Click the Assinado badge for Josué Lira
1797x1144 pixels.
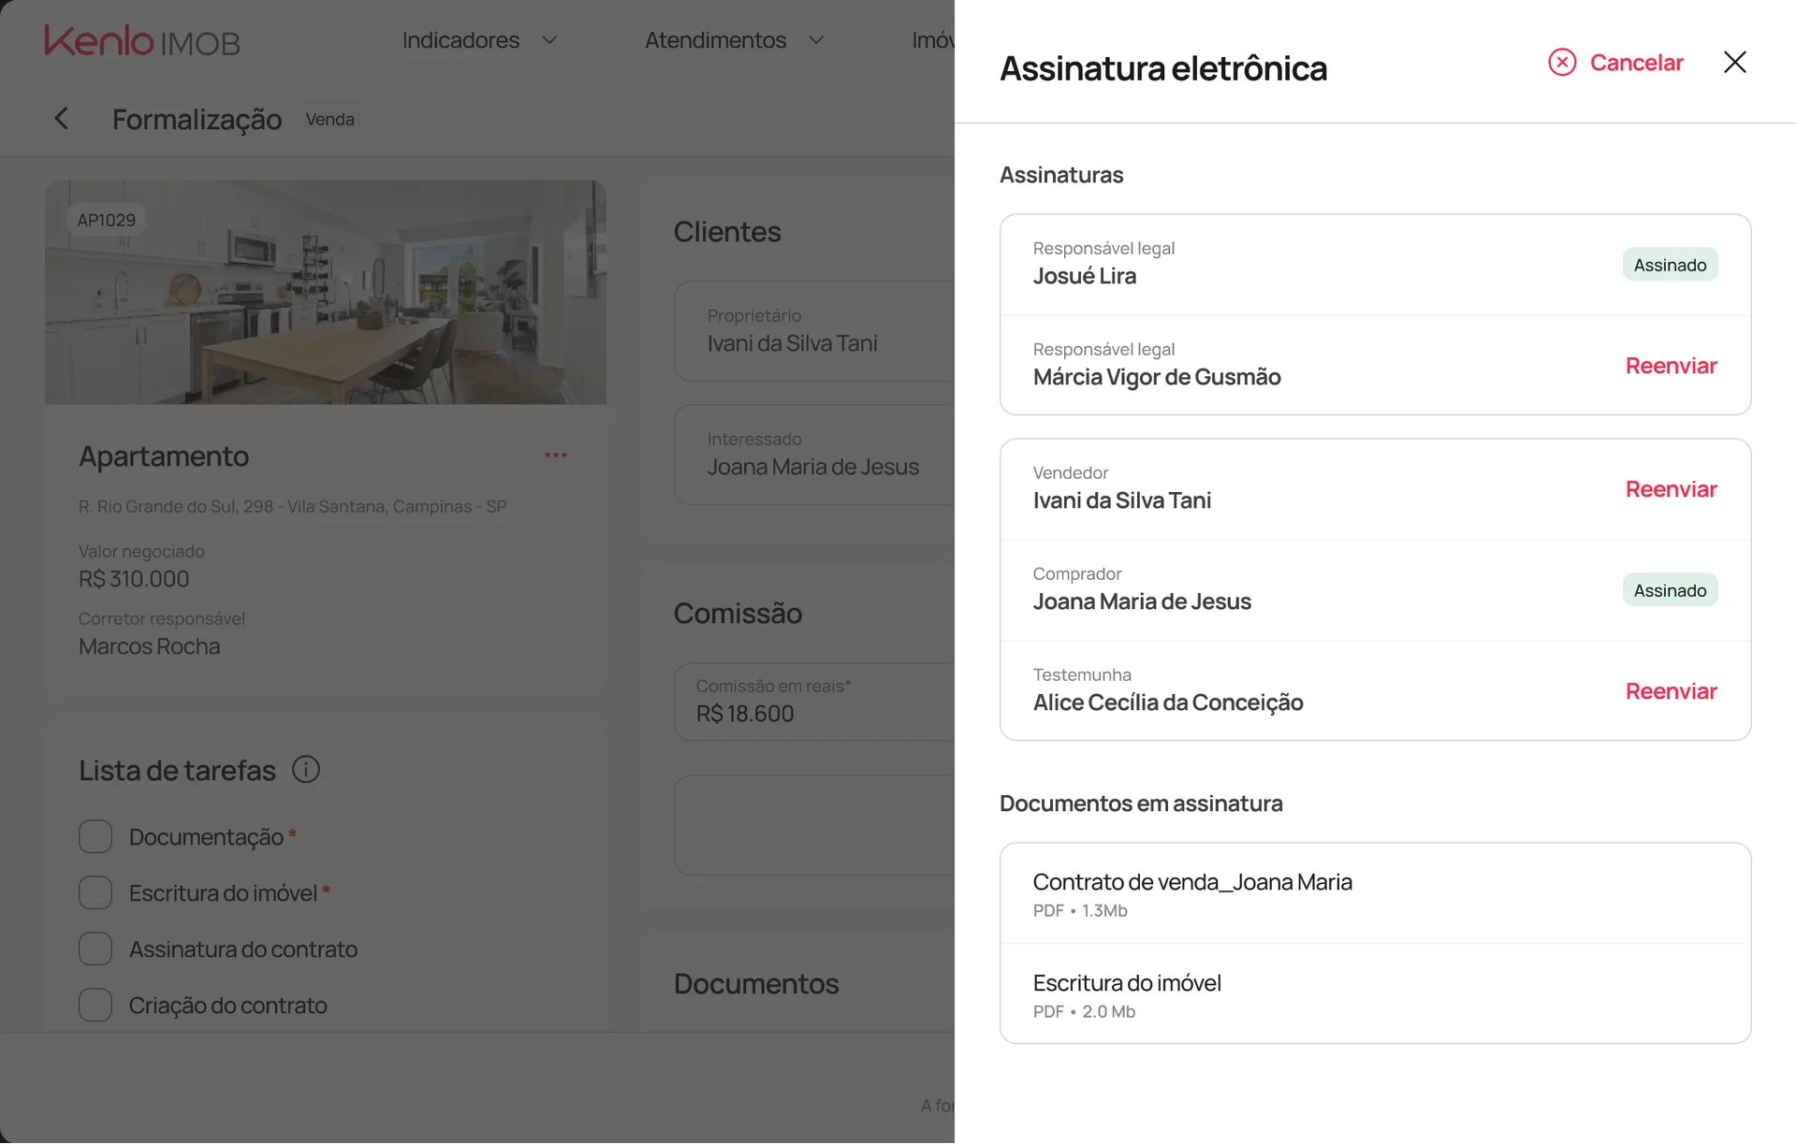click(1670, 264)
